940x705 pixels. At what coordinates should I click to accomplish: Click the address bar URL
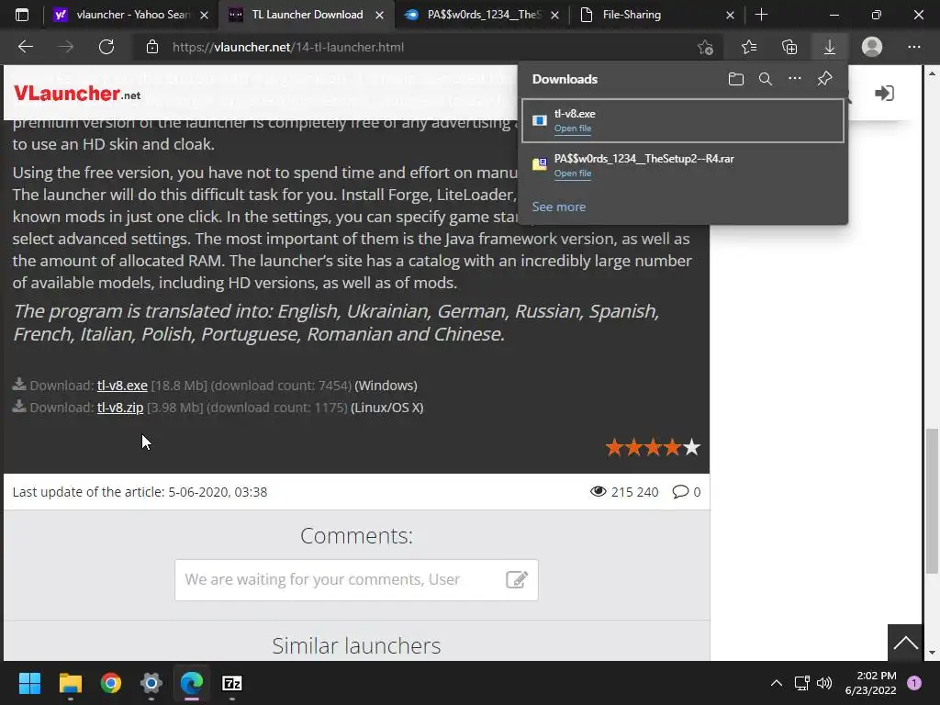[287, 47]
